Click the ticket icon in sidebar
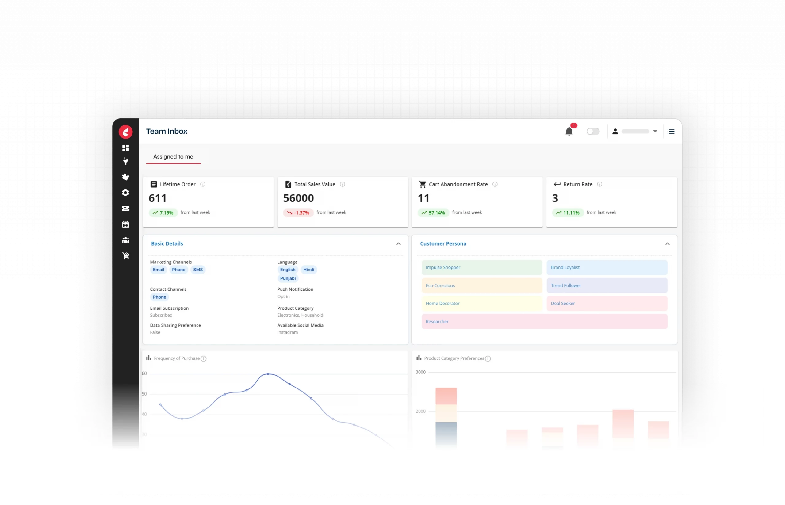Image resolution: width=785 pixels, height=505 pixels. (x=126, y=209)
